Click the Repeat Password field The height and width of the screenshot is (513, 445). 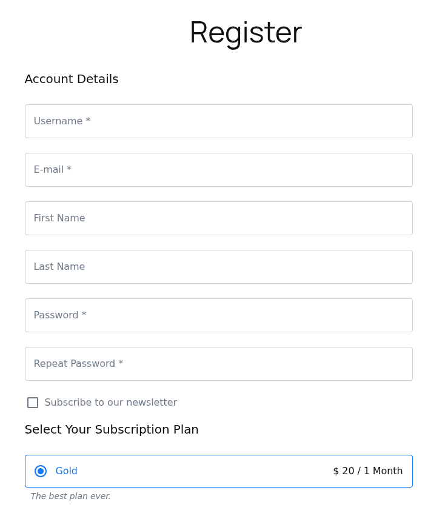pos(218,364)
